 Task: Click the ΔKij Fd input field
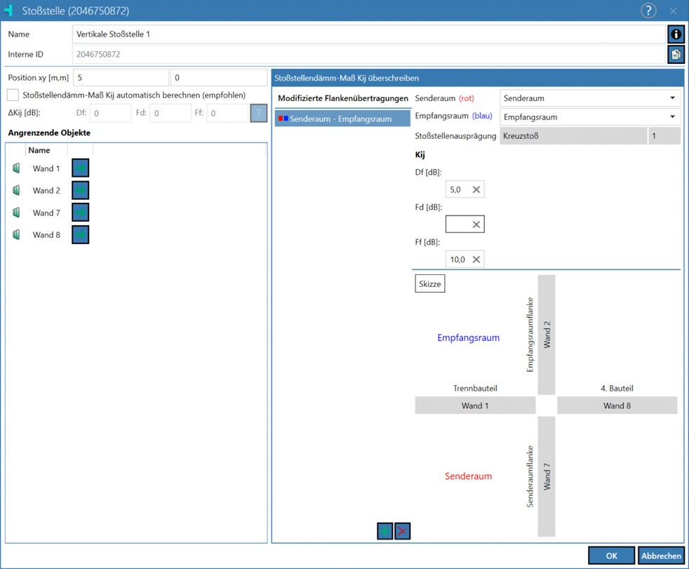pyautogui.click(x=170, y=113)
